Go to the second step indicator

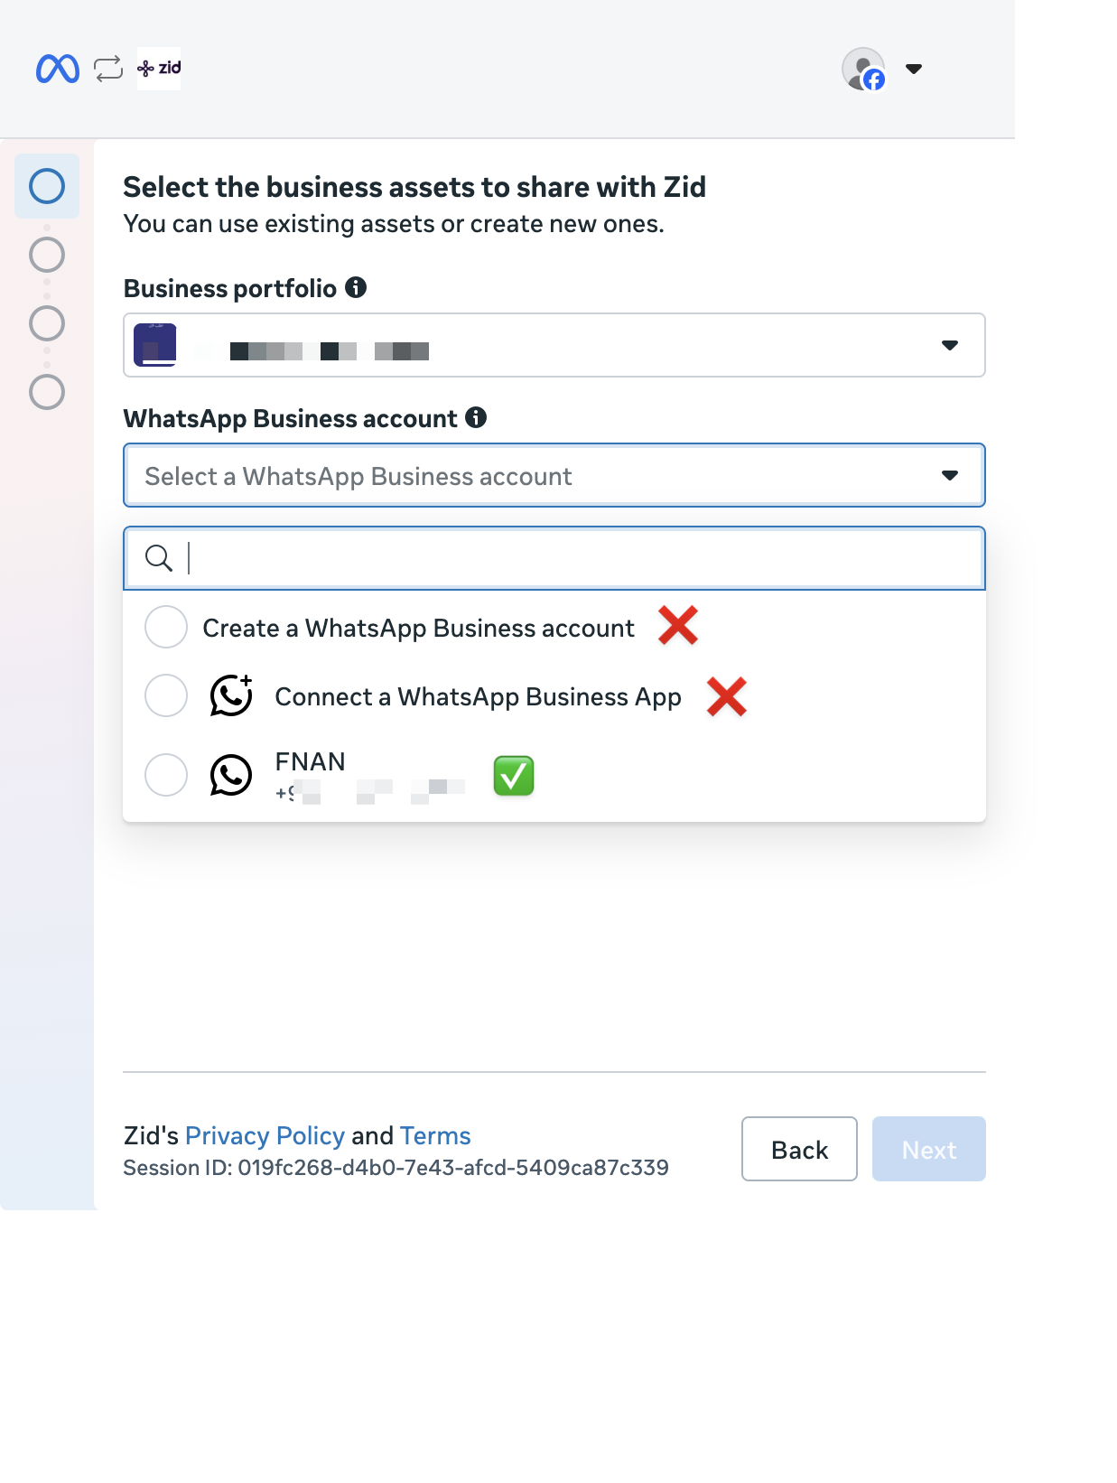(47, 255)
